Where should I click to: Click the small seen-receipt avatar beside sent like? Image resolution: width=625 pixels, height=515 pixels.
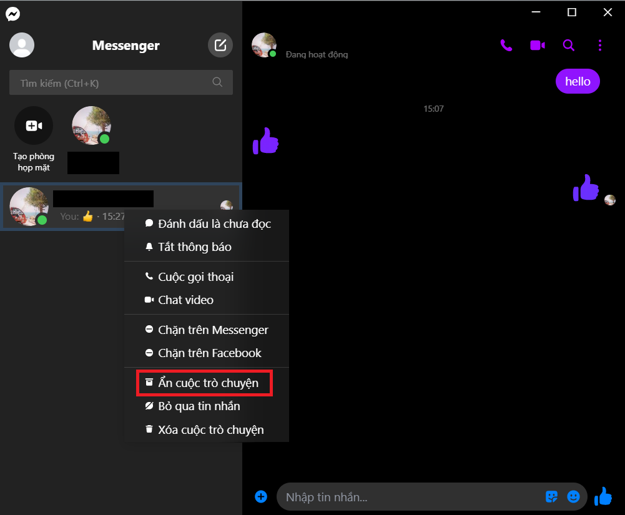tap(610, 200)
